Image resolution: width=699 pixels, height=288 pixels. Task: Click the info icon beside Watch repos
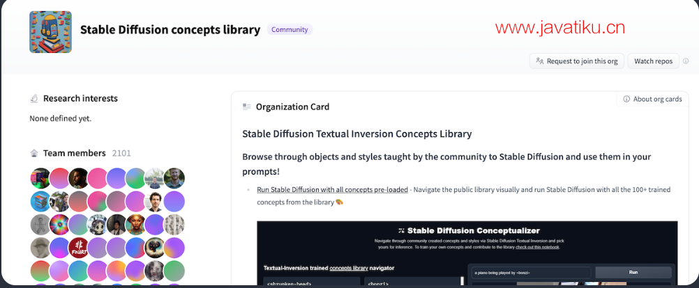686,61
